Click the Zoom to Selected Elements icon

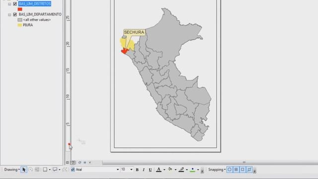(37, 170)
